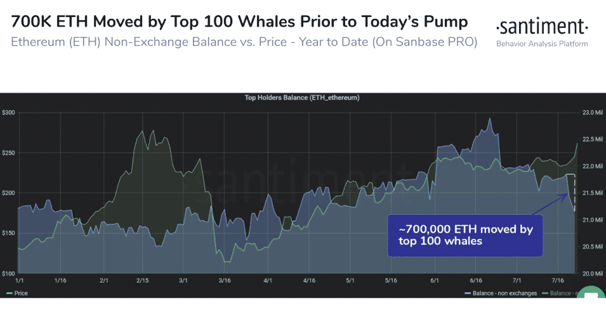Screen dimensions: 606x327
Task: Click the Behavior Analysis Platform tagline
Action: [x=541, y=44]
